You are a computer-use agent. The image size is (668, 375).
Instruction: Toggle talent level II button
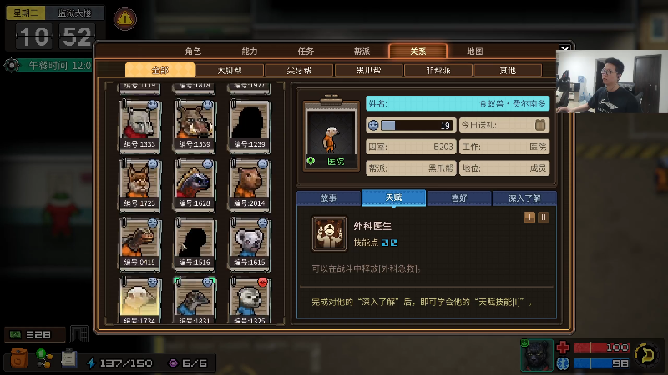tap(544, 217)
